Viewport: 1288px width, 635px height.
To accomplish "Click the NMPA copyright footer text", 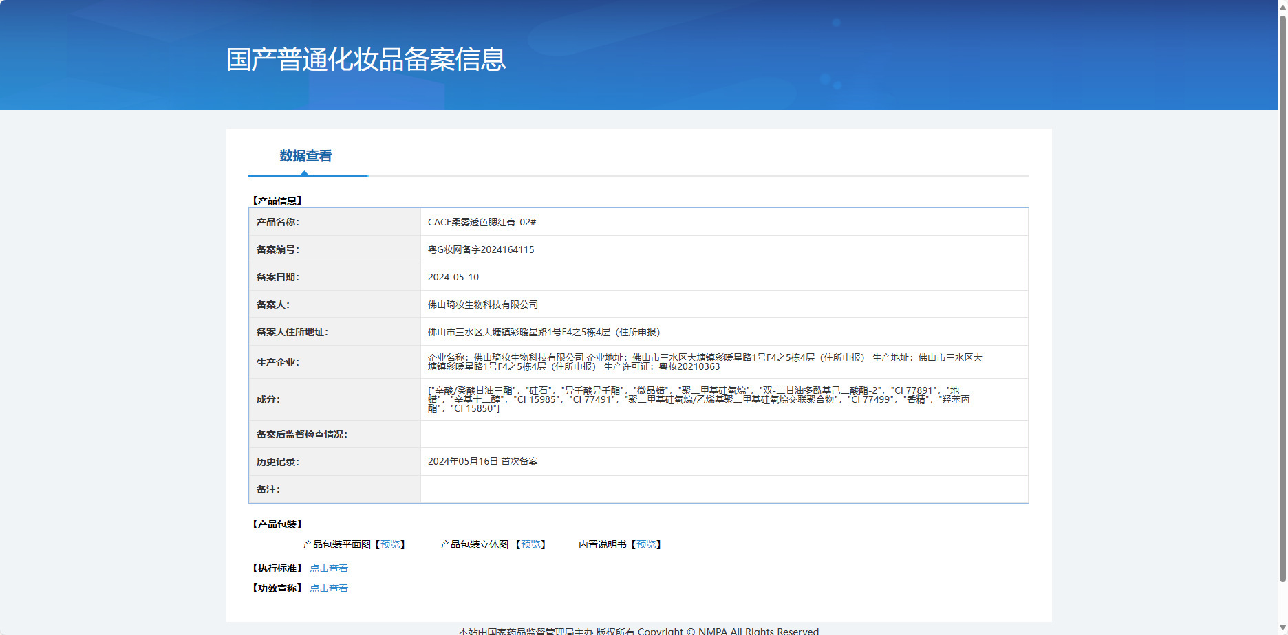I will pos(638,630).
